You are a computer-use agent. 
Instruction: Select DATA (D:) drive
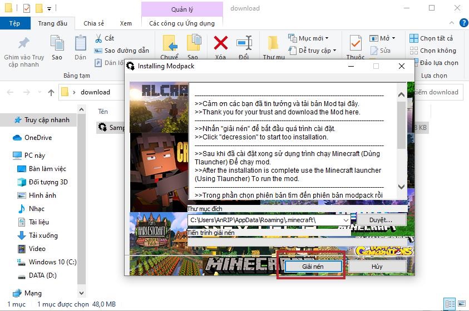(37, 275)
